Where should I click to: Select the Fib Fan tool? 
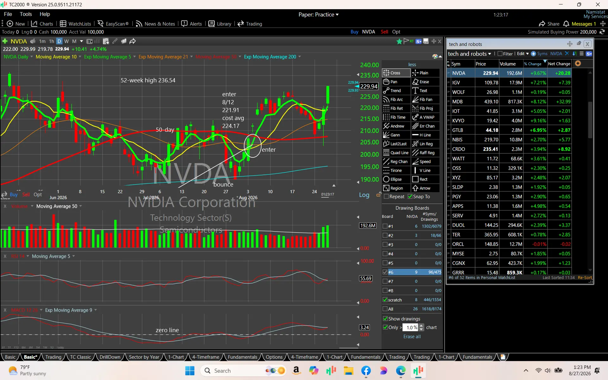425,99
